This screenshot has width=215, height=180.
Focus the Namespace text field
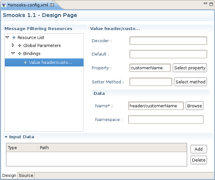point(166,120)
